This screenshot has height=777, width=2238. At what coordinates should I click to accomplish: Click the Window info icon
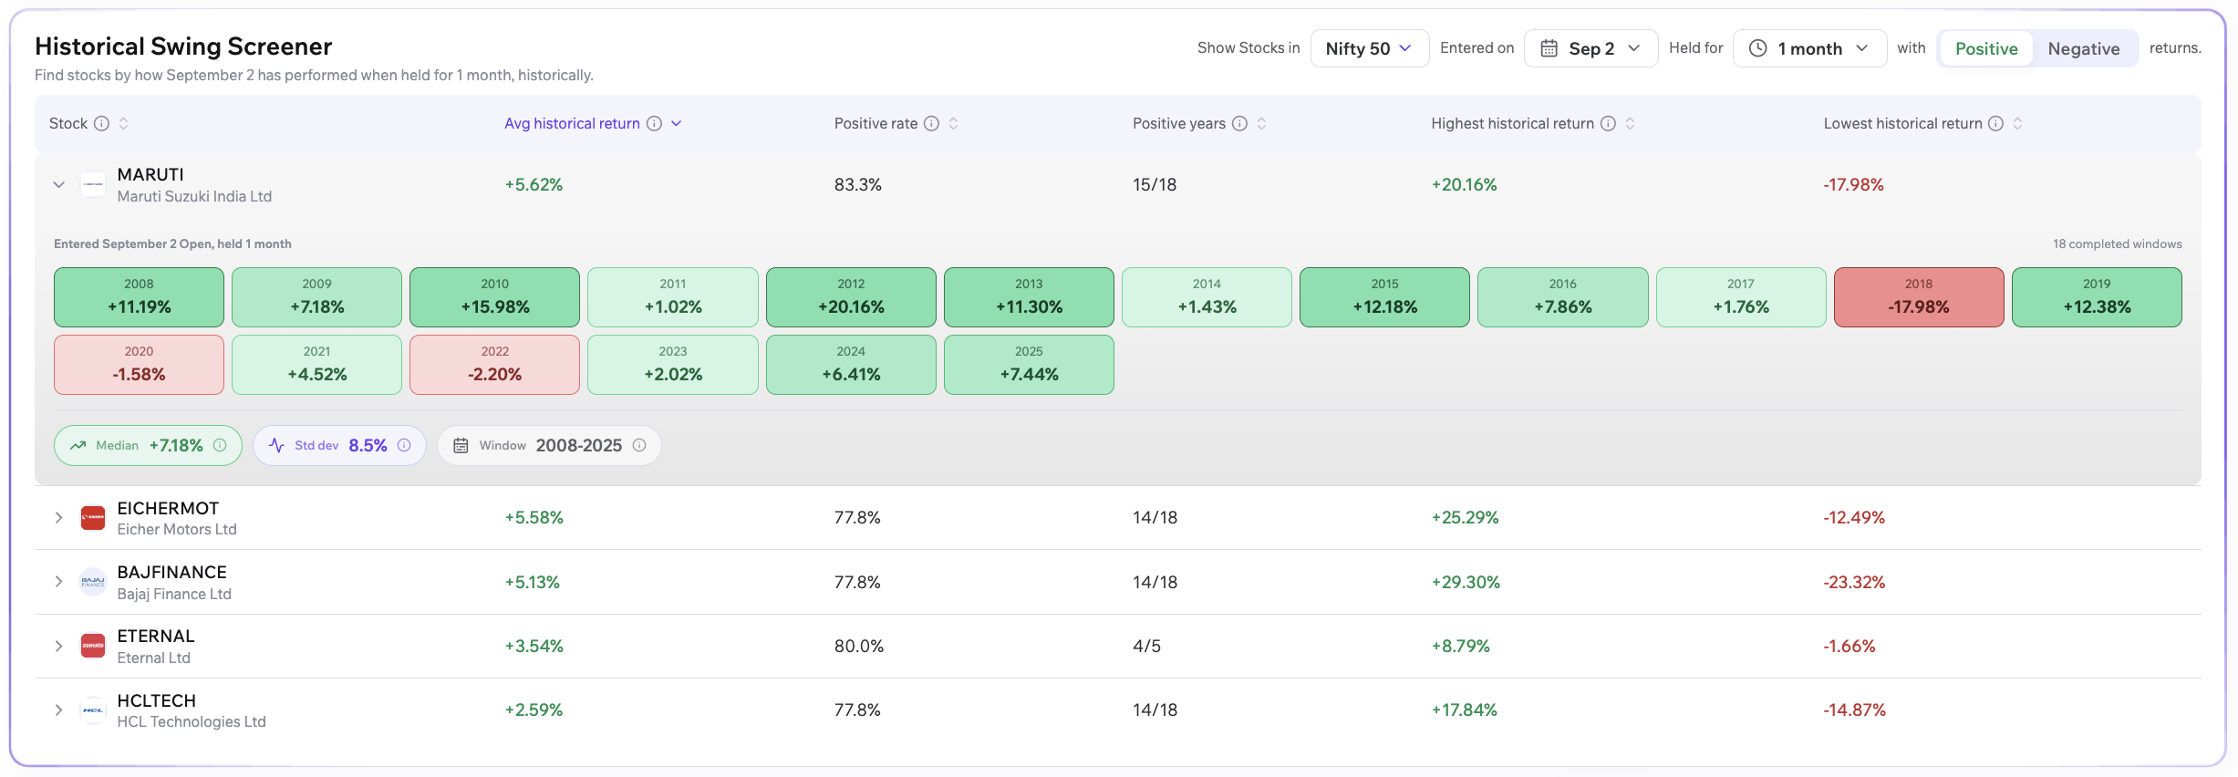coord(639,445)
